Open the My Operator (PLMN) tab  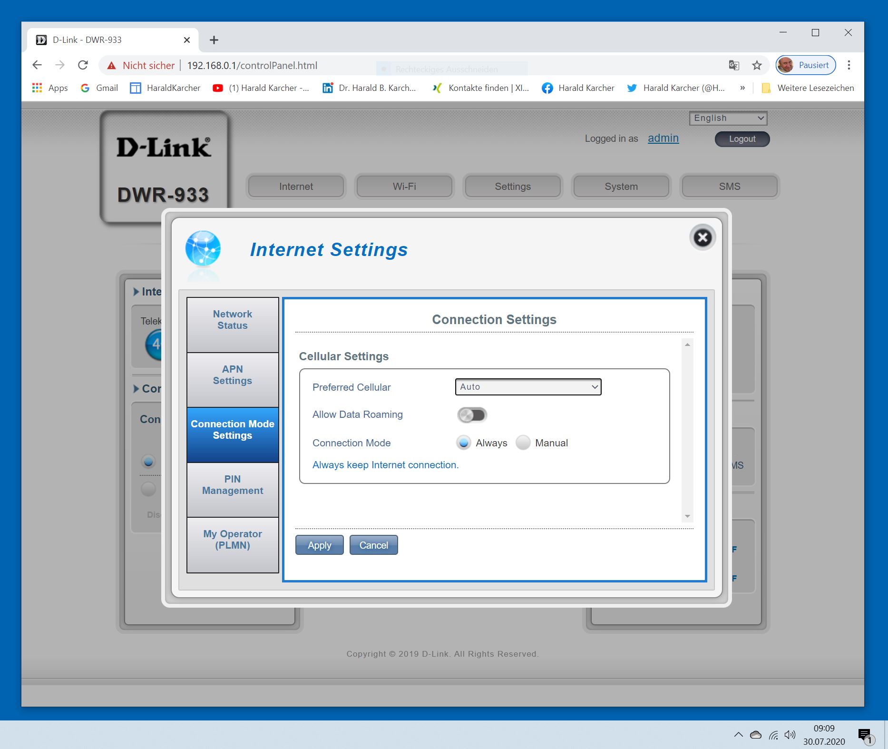233,545
